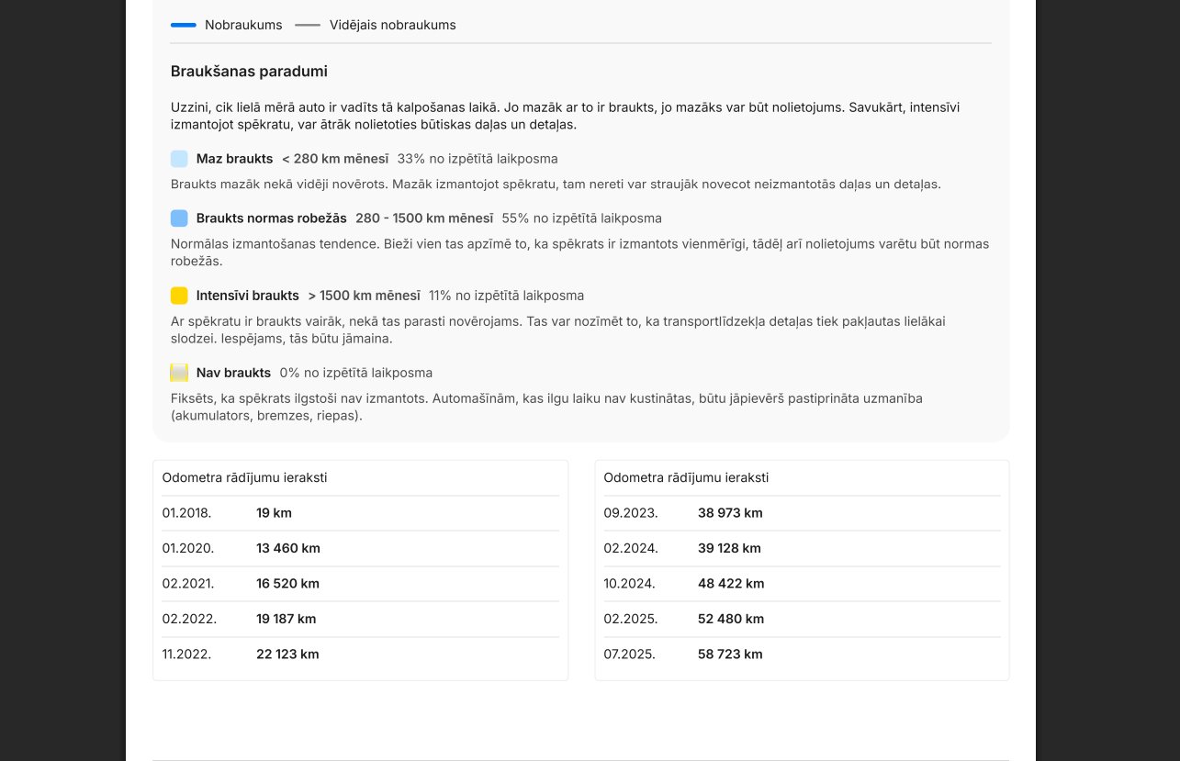Screen dimensions: 1180x761
Task: Click the Nav braukts legend swatch
Action: click(179, 373)
